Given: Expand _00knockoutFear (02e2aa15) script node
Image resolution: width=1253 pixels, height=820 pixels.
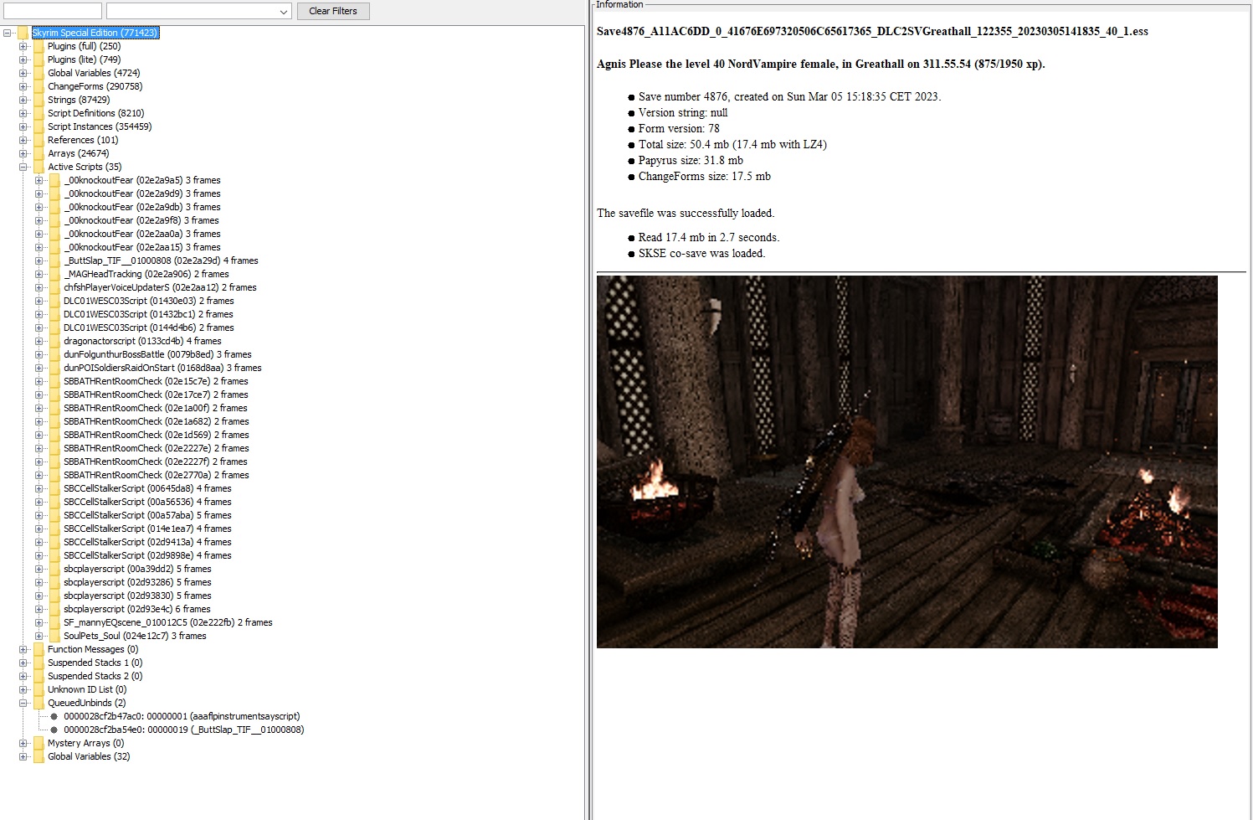Looking at the screenshot, I should tap(39, 247).
